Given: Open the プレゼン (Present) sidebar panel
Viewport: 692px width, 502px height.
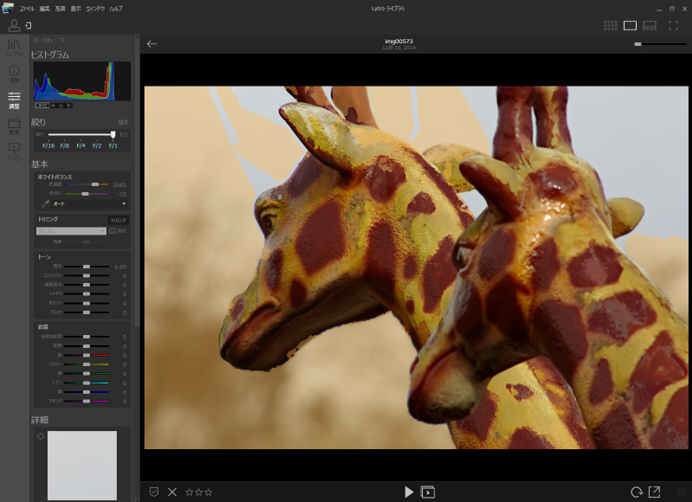Looking at the screenshot, I should pyautogui.click(x=14, y=151).
